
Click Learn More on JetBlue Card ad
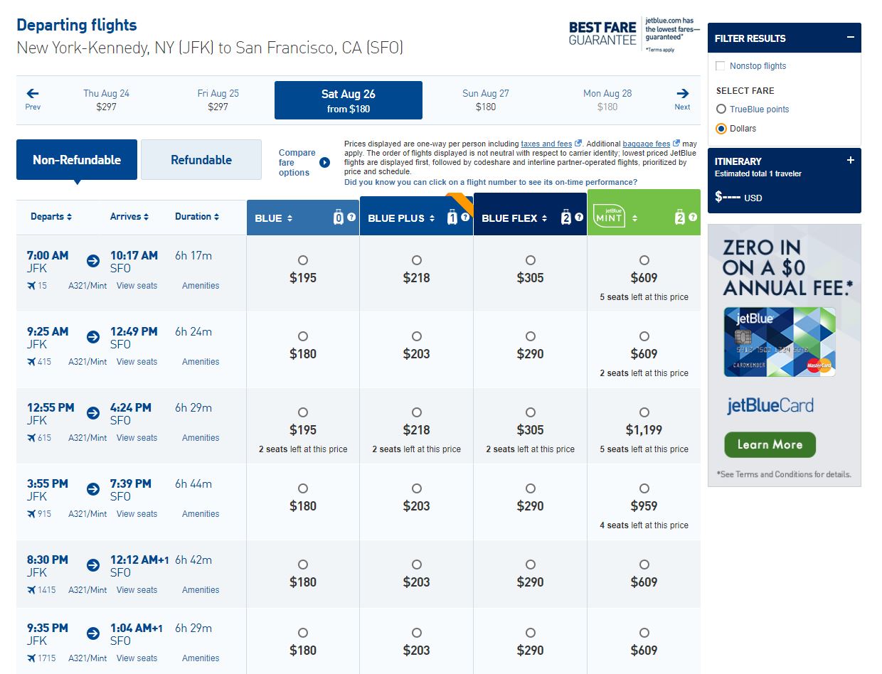pos(770,444)
